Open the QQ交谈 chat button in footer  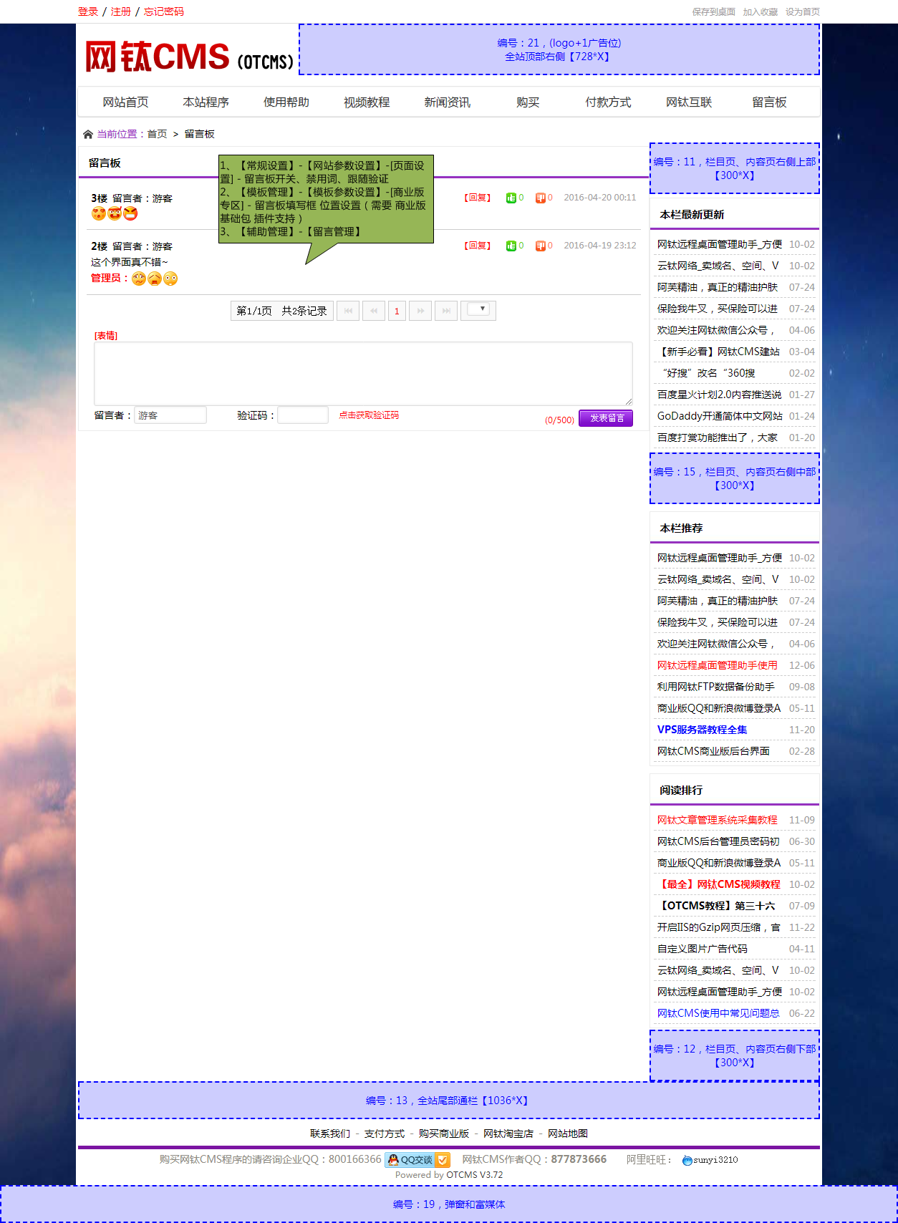click(x=418, y=1159)
